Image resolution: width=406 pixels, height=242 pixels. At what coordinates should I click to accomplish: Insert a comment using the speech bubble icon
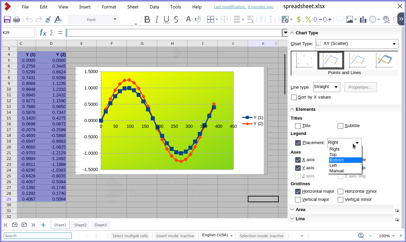coord(339,20)
